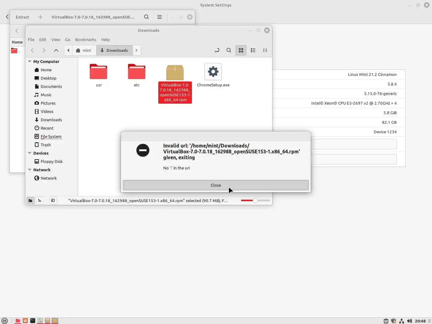This screenshot has width=432, height=324.
Task: Open file search in Downloads window
Action: pos(229,50)
